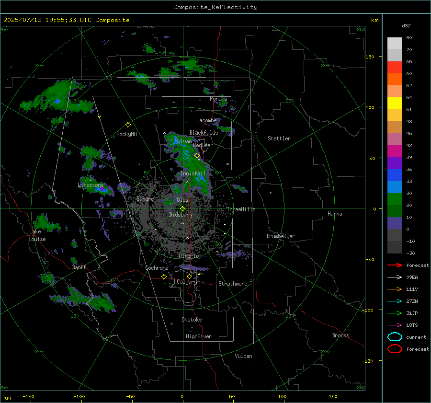Click the Sundre label
Viewport: 431px width, 403px height.
click(x=145, y=198)
